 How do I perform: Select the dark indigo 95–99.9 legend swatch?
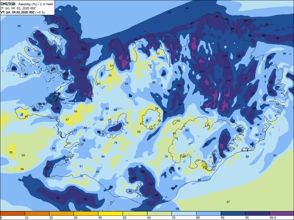(x=258, y=214)
